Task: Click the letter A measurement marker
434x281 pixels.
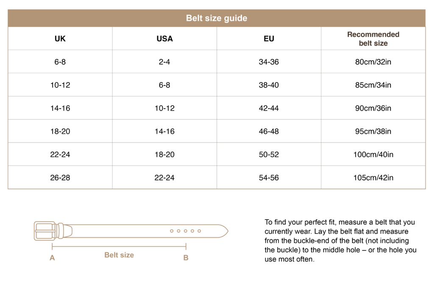Action: pos(52,258)
